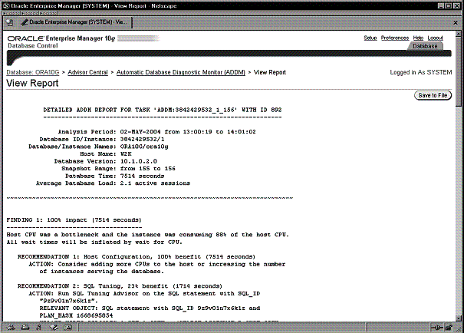
Task: Open Mail icon in component bar
Action: click(25, 328)
